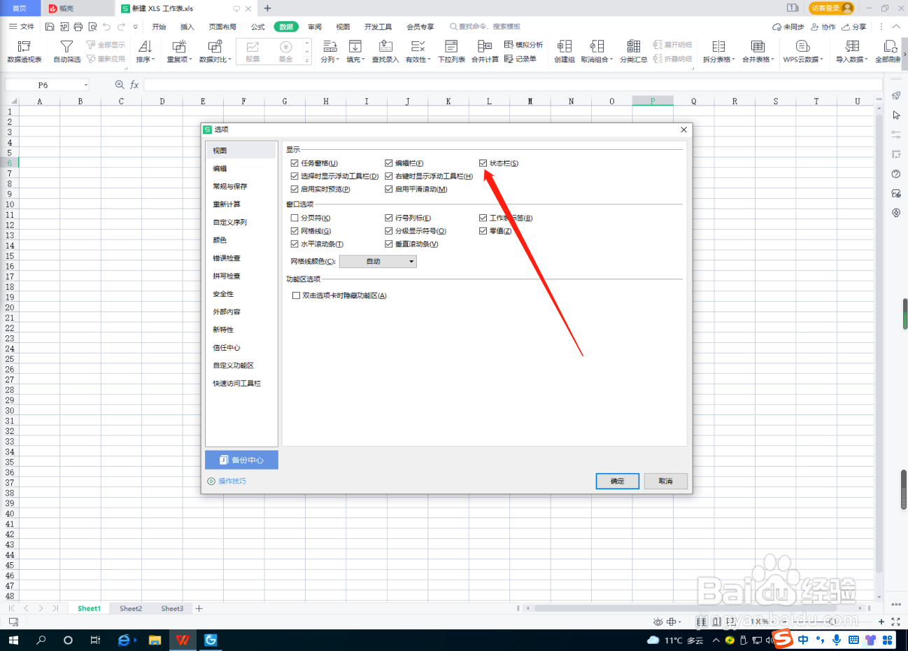Toggle the 行号列标(E) checkbox
Image resolution: width=908 pixels, height=651 pixels.
[x=389, y=218]
